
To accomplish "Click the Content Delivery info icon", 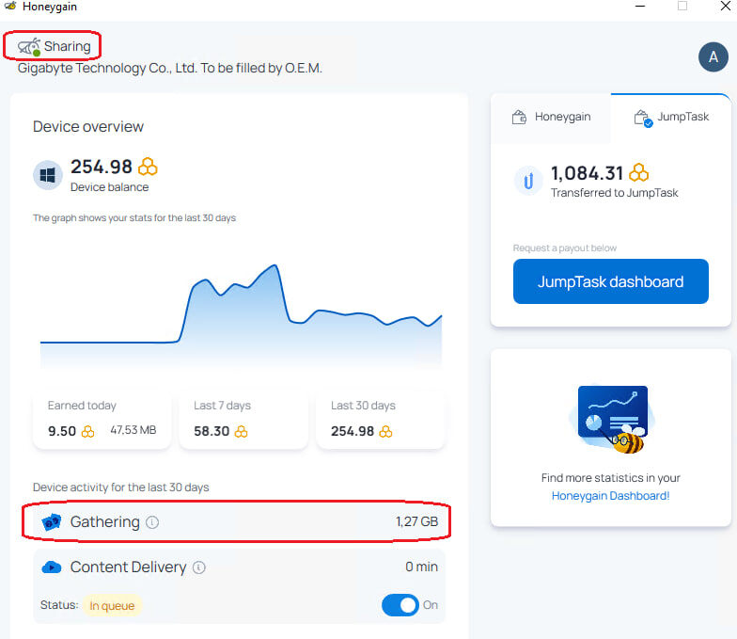I will [199, 567].
